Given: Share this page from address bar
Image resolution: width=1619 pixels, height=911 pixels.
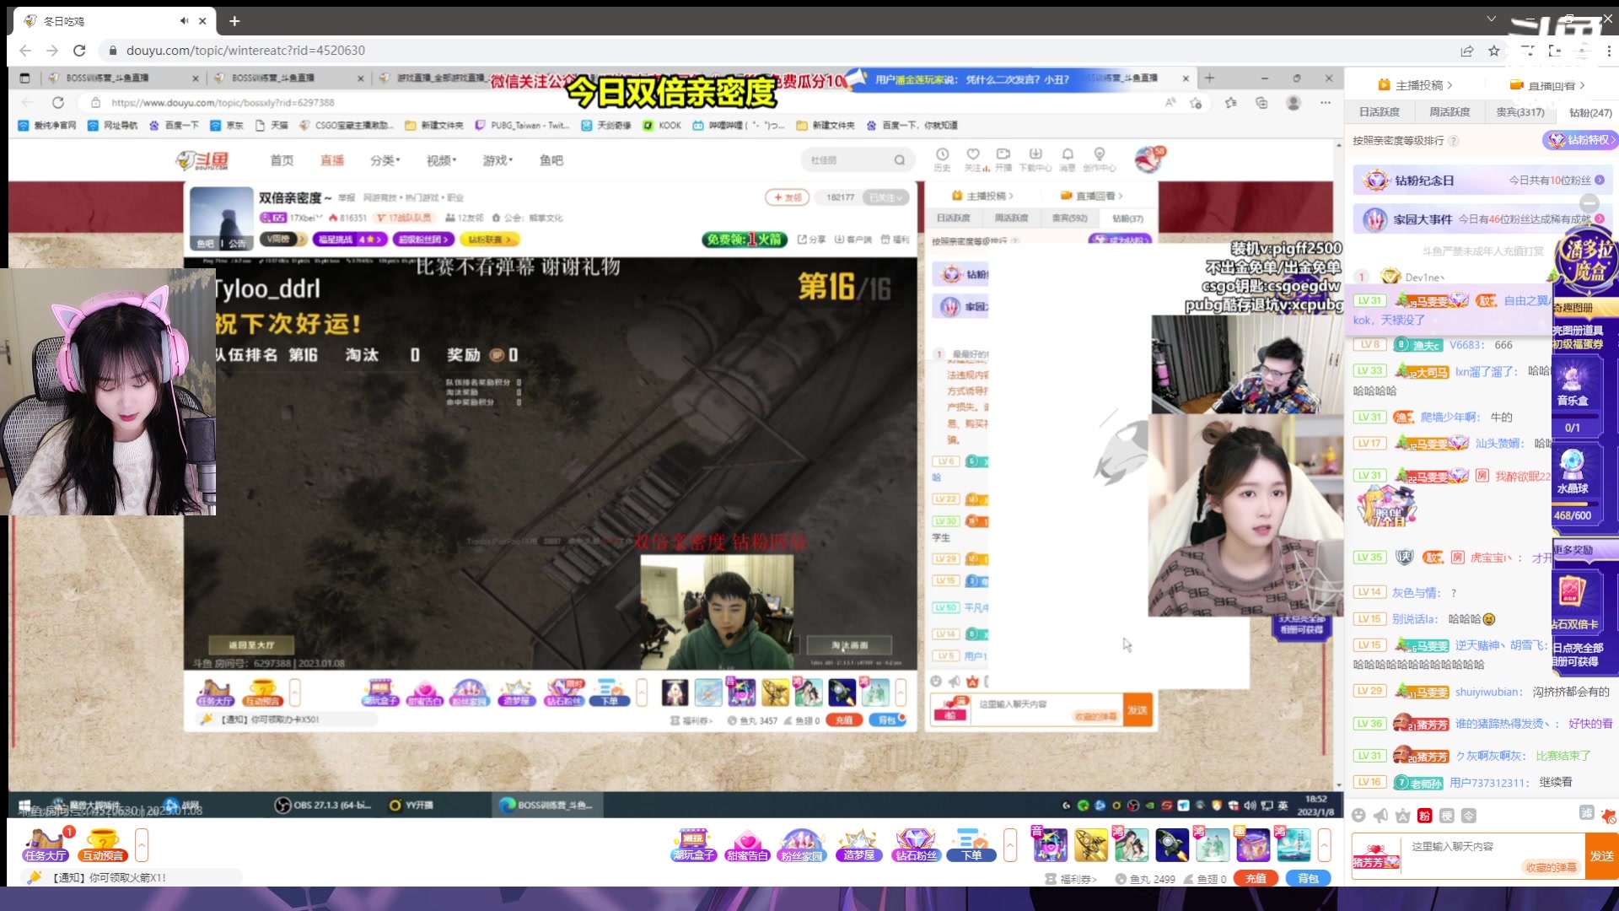Looking at the screenshot, I should [1467, 51].
